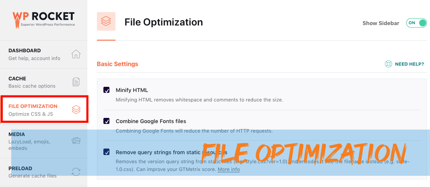This screenshot has height=187, width=430.
Task: Click 'Optimize CSS & JS' text
Action: (x=31, y=114)
